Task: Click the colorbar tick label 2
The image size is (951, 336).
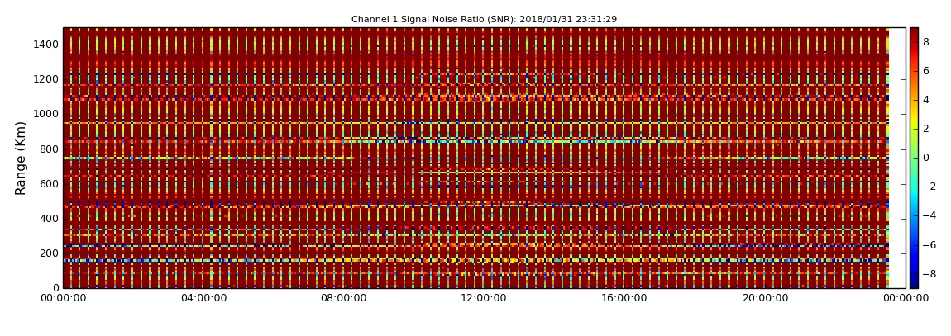Action: tap(926, 129)
